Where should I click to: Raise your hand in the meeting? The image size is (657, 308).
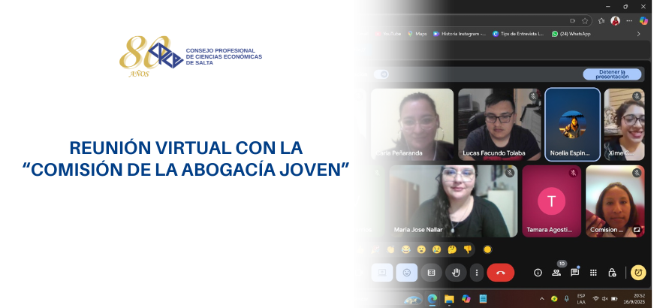coord(456,273)
